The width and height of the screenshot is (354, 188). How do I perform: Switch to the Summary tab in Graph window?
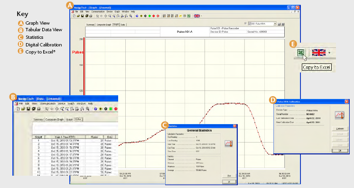click(91, 25)
